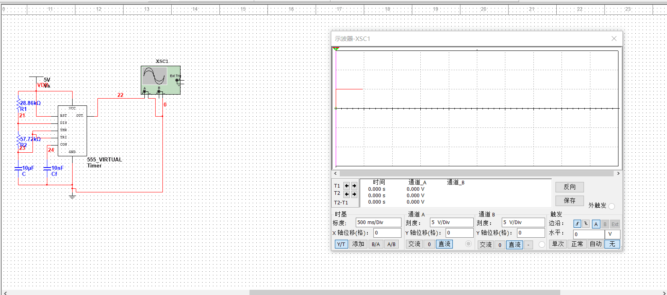The width and height of the screenshot is (667, 295).
Task: Move cursor T2 right with arrow
Action: pos(354,194)
